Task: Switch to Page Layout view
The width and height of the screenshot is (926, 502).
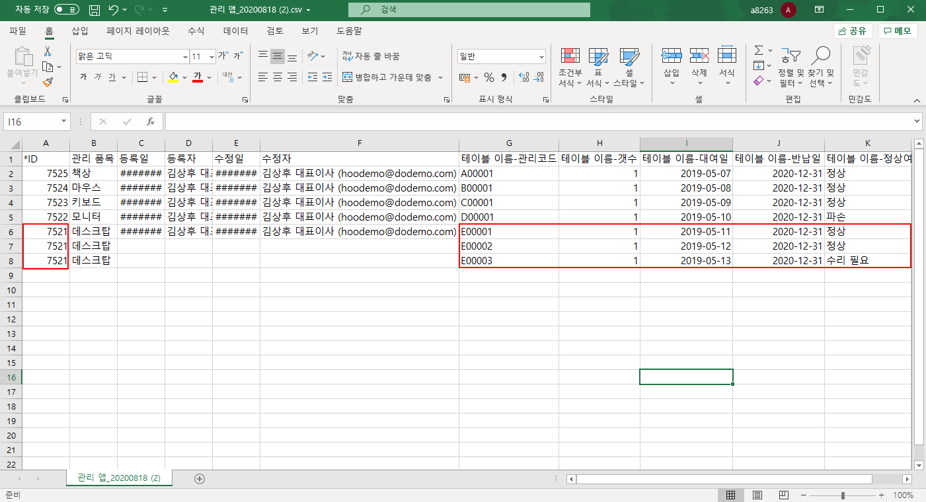Action: coord(757,495)
